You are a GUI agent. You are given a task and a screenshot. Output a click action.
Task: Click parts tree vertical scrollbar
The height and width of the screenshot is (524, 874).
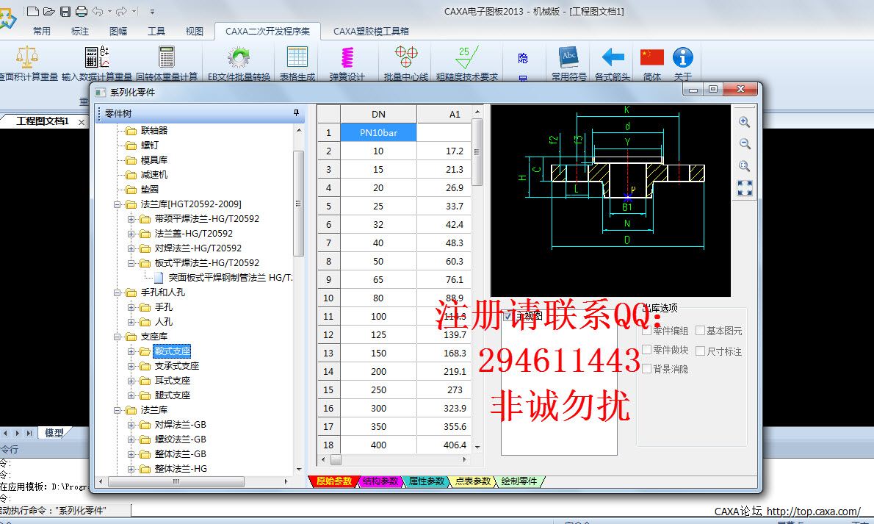(298, 203)
